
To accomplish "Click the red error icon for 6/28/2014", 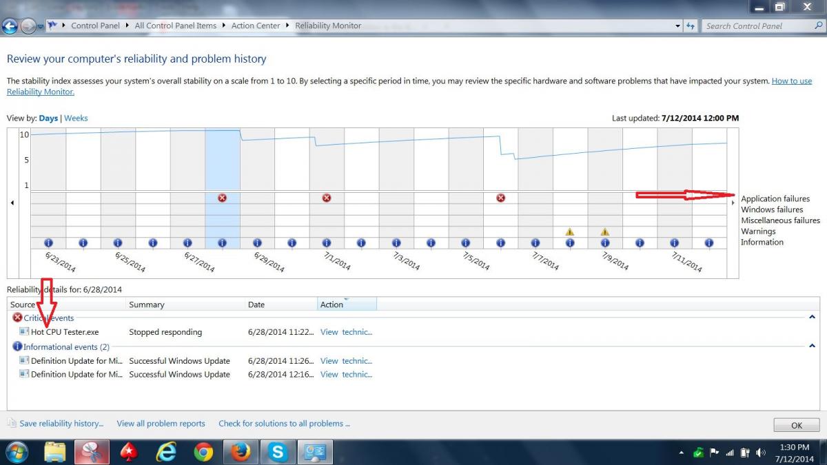I will click(222, 198).
